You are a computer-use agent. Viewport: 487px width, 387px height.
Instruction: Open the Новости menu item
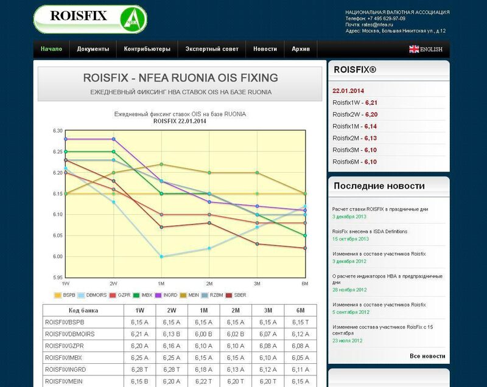265,49
